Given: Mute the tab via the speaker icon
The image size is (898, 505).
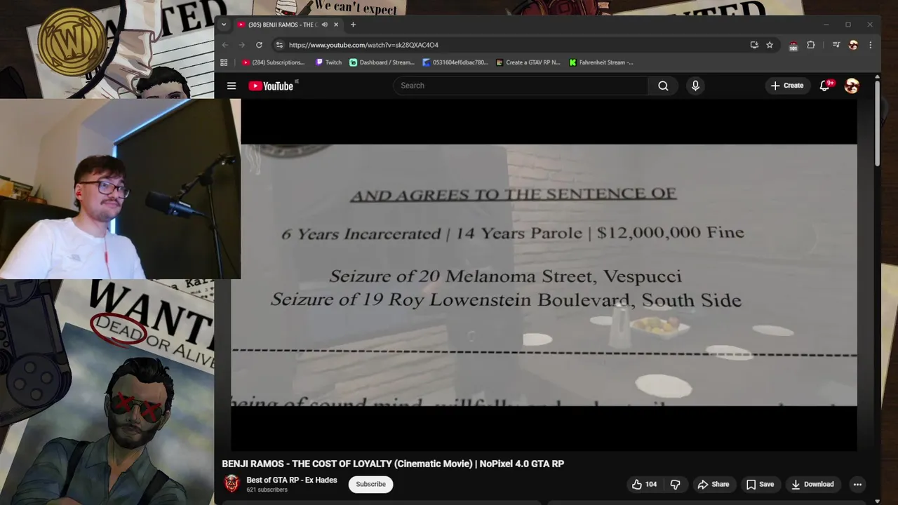Looking at the screenshot, I should coord(324,25).
